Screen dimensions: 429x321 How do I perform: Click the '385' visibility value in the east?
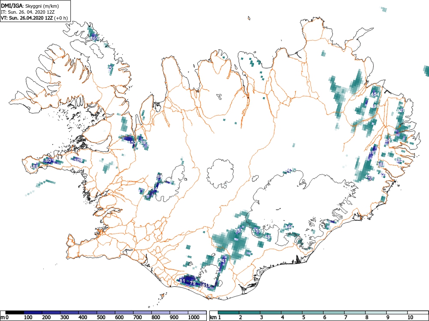click(x=381, y=164)
